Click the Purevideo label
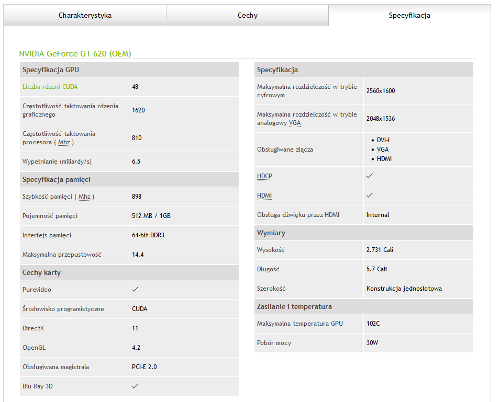The height and width of the screenshot is (402, 500). (37, 290)
